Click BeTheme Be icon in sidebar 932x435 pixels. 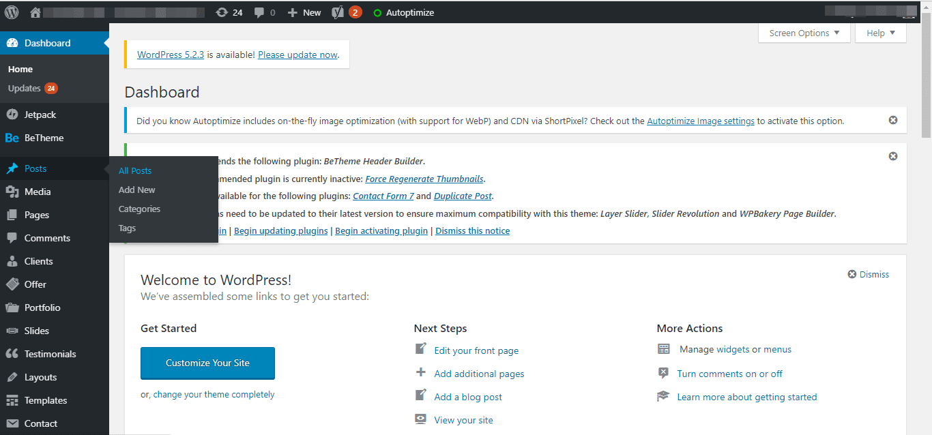click(12, 138)
